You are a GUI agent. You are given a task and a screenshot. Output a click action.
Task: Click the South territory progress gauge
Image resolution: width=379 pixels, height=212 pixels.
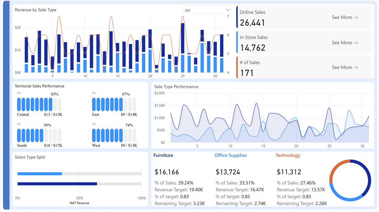tap(39, 135)
